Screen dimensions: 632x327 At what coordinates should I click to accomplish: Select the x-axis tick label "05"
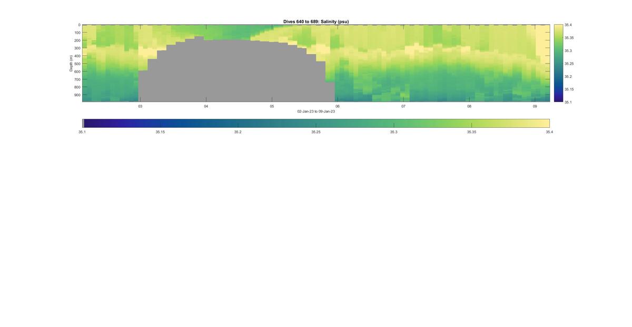tap(272, 106)
